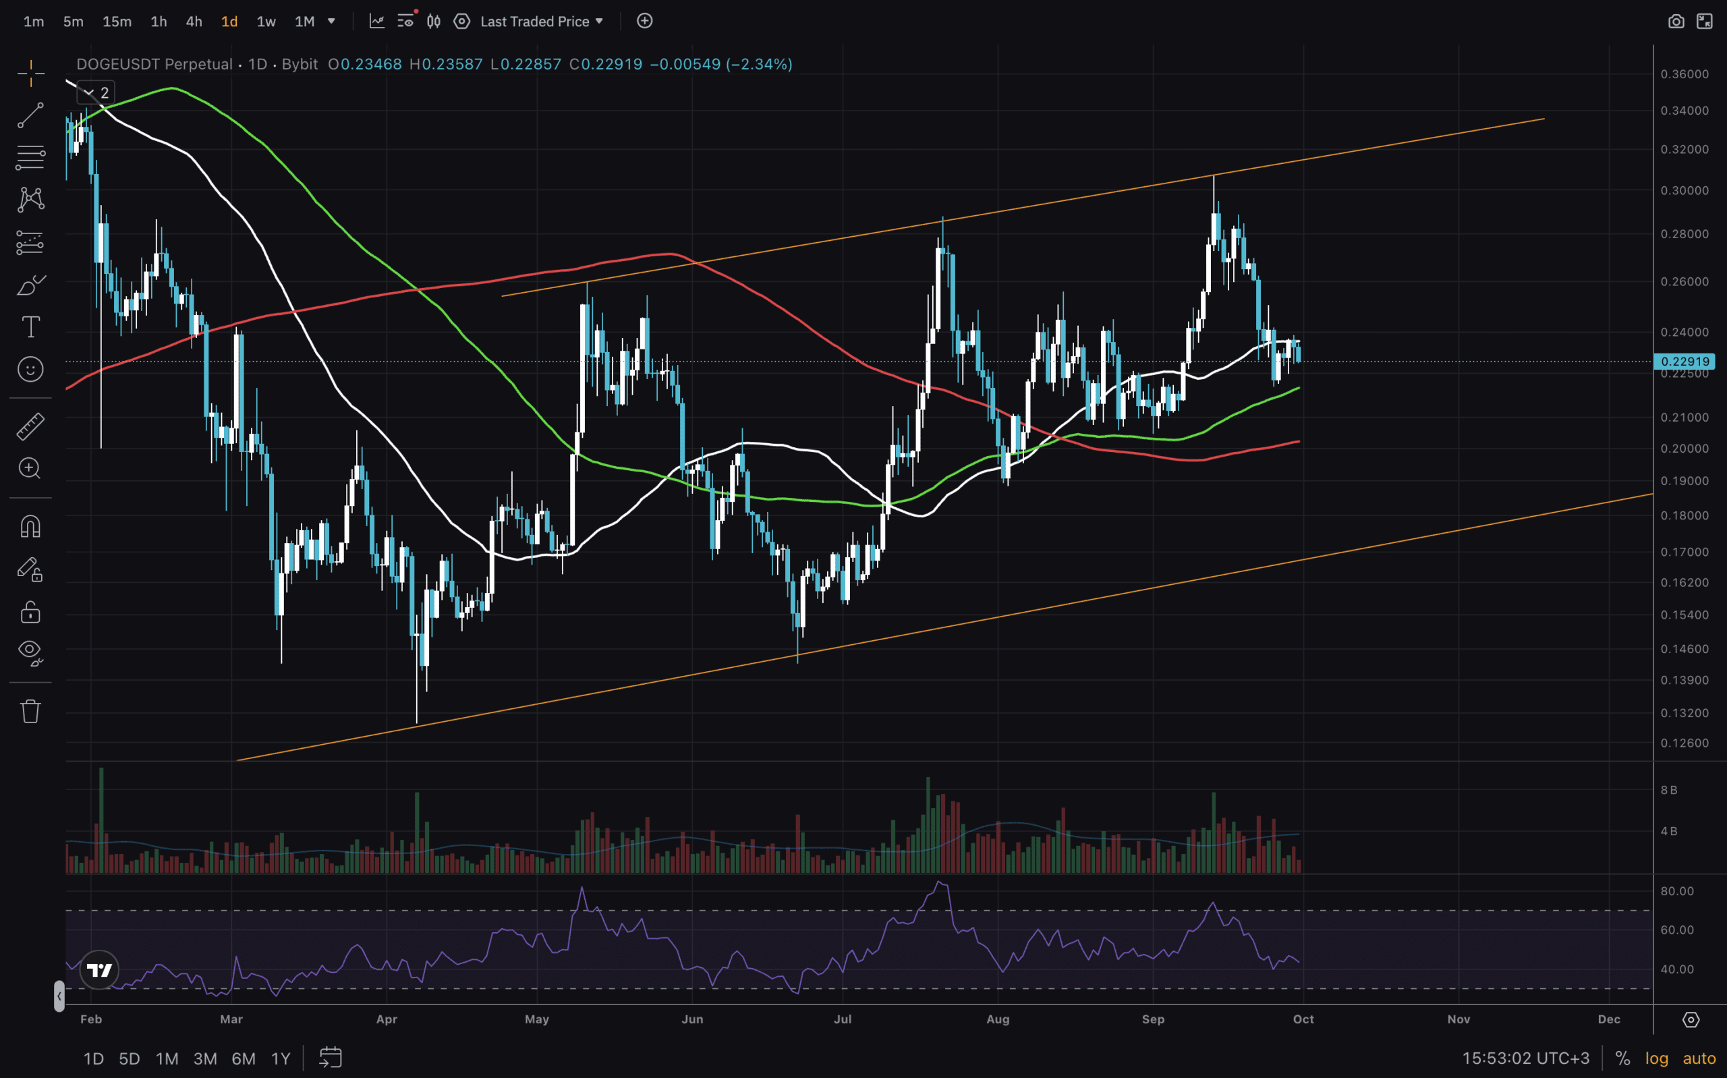Toggle log scale on price axis
The height and width of the screenshot is (1078, 1727).
pos(1656,1058)
